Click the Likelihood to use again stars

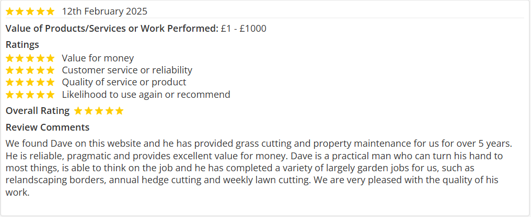point(30,95)
